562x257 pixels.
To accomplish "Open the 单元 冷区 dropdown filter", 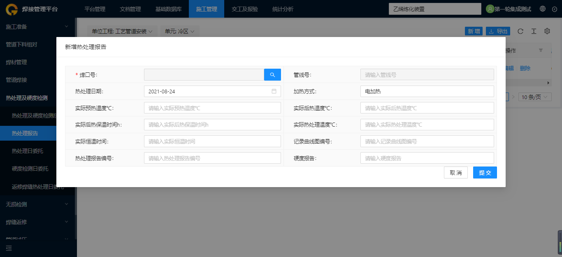I will 180,31.
